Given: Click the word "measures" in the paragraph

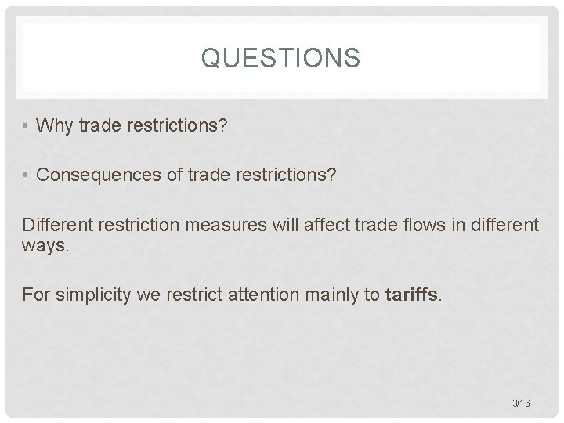Looking at the screenshot, I should point(226,225).
